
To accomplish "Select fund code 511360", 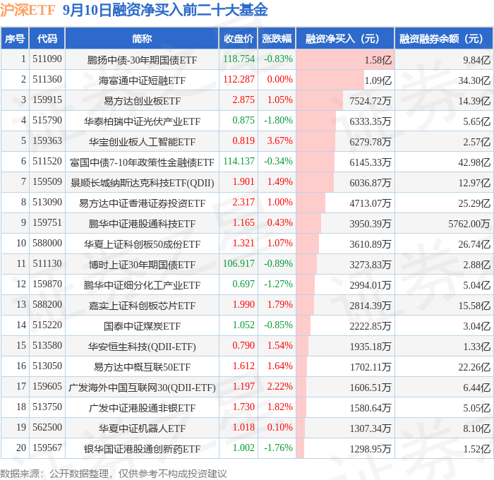I will 47,80.
